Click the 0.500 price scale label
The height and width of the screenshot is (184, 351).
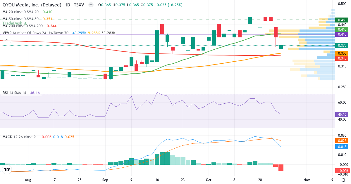(342, 4)
